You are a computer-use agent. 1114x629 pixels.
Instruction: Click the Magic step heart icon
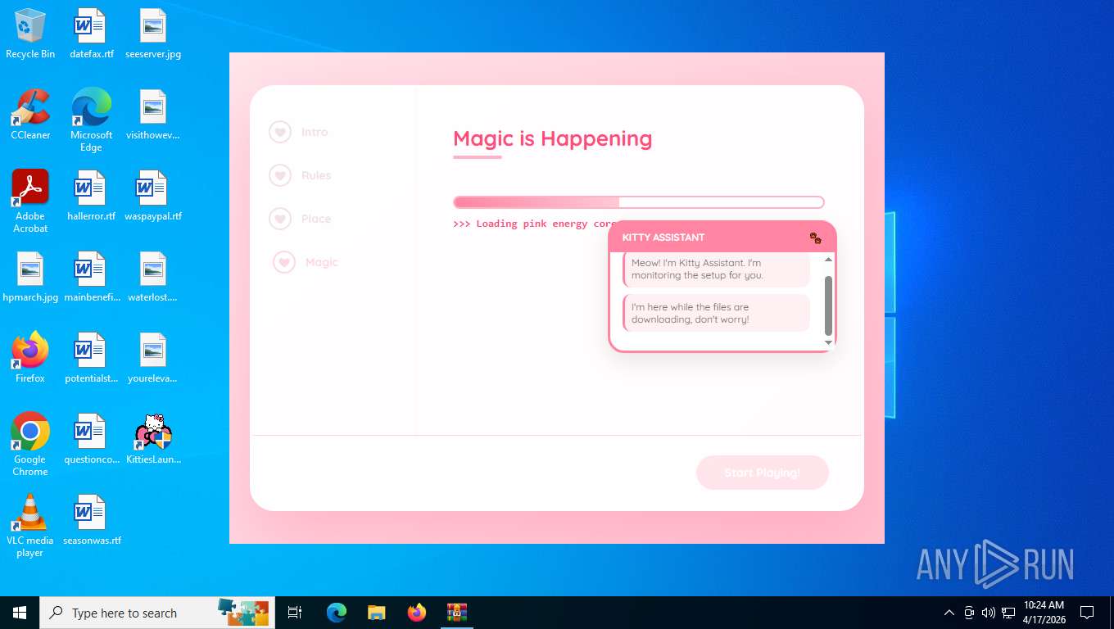tap(284, 262)
